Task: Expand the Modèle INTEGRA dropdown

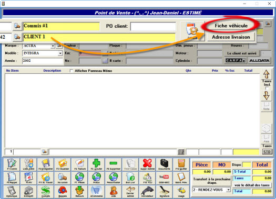Action: [60, 53]
